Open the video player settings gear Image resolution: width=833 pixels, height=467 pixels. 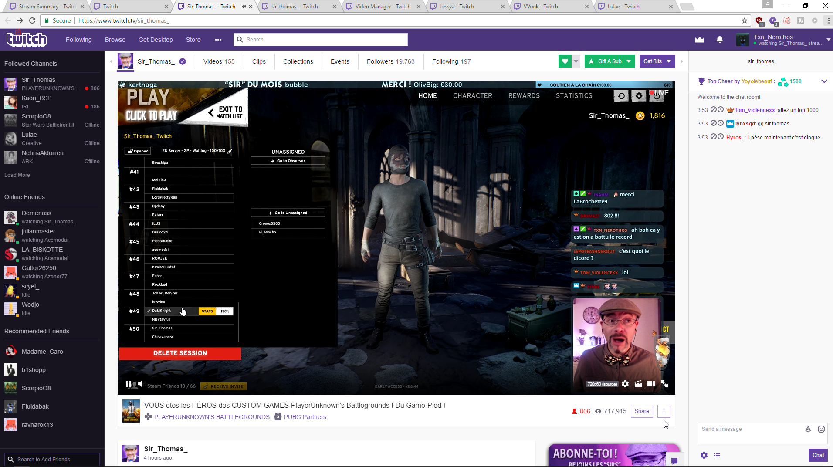pos(625,384)
